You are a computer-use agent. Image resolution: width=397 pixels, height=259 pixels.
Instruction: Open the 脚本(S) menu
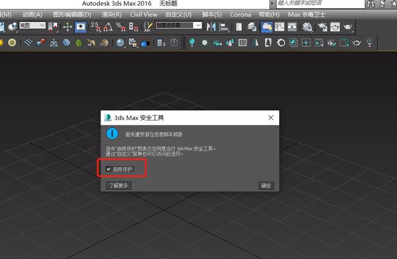coord(212,15)
